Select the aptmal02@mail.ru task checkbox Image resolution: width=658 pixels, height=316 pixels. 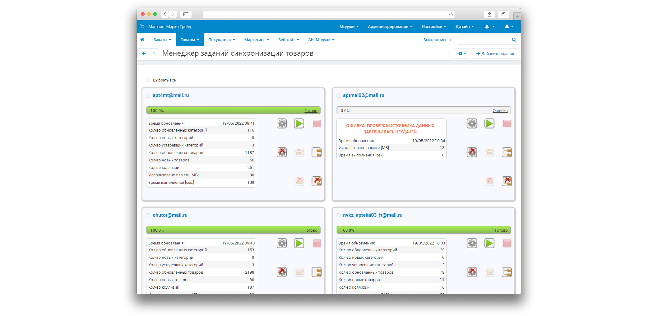coord(339,95)
